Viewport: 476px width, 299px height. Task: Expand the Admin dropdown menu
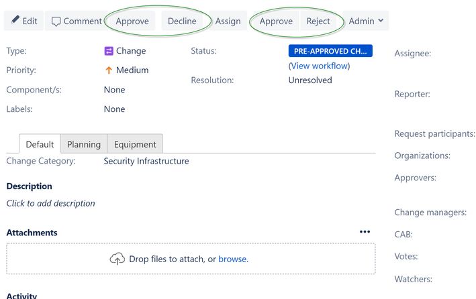(x=365, y=21)
